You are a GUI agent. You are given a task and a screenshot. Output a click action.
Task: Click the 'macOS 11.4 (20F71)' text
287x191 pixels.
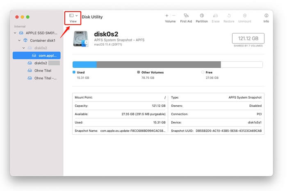[x=108, y=44]
